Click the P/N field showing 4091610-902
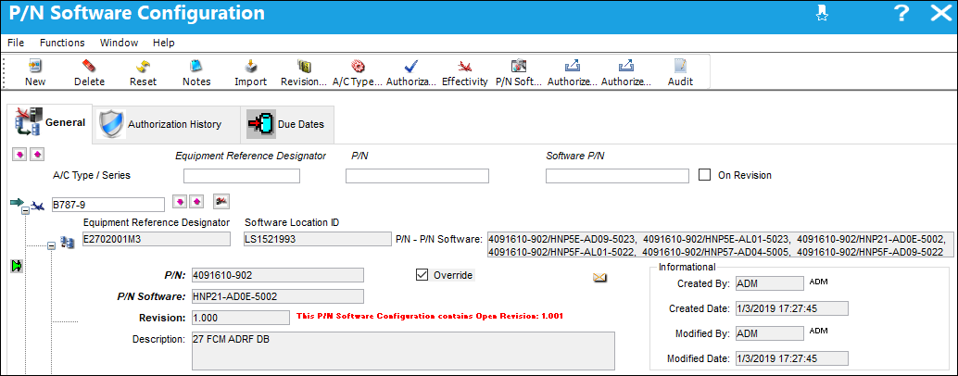Viewport: 958px width, 376px height. pyautogui.click(x=277, y=275)
